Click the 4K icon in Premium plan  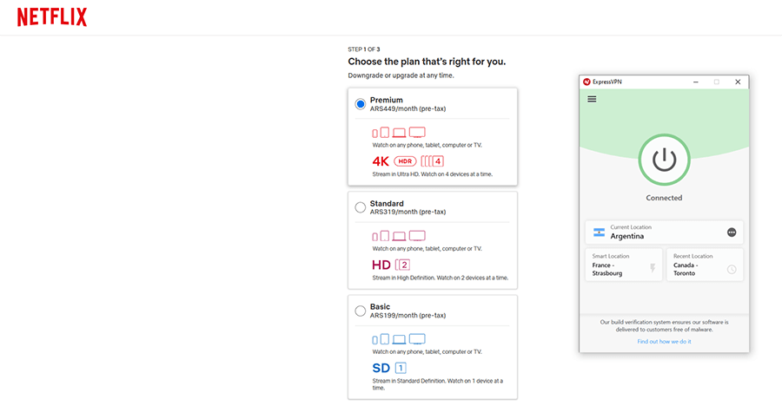click(381, 161)
